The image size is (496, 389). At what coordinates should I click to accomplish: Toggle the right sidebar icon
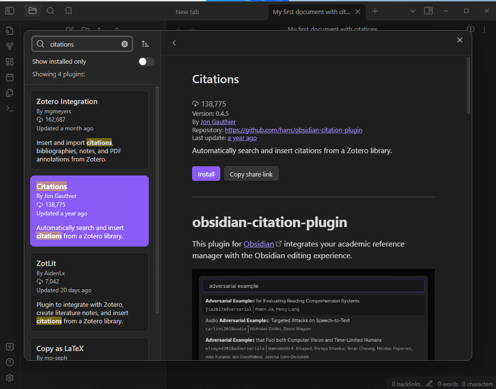pos(428,11)
